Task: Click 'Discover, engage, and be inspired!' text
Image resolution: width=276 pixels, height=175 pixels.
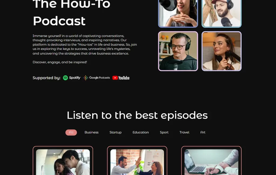Action: click(x=60, y=62)
